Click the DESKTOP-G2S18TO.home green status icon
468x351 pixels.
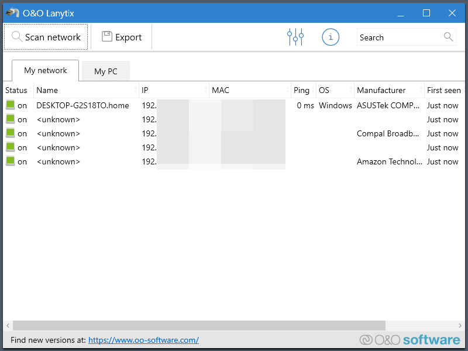click(11, 105)
